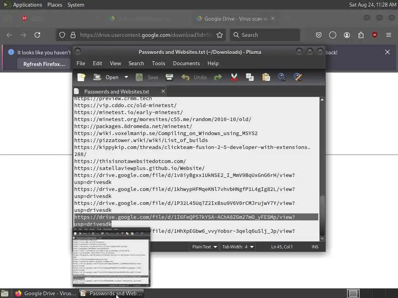This screenshot has height=298, width=398.
Task: Click the INS insert mode indicator
Action: (315, 247)
